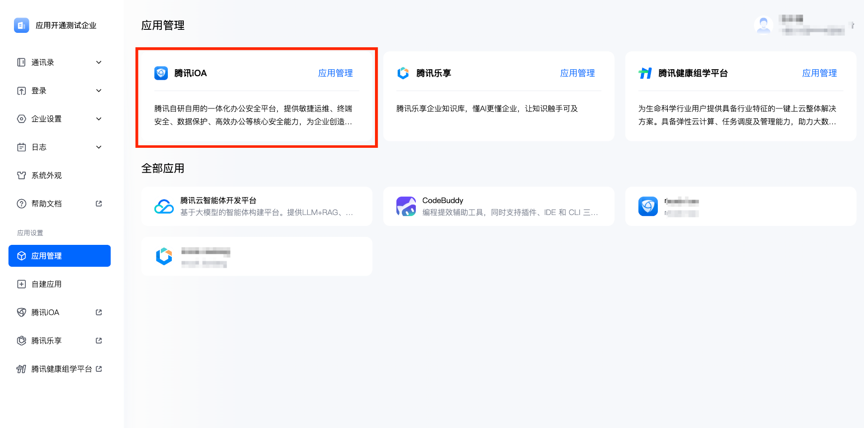This screenshot has width=864, height=428.
Task: Click the 腾讯乐享 app logo on its card
Action: [403, 73]
